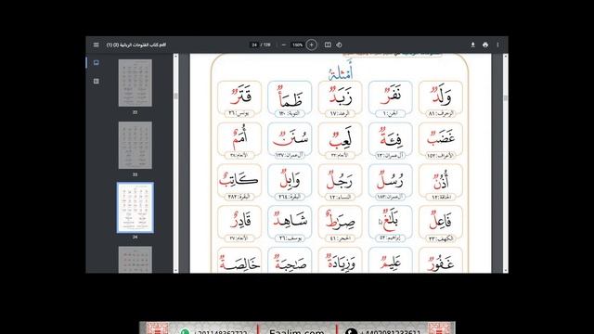
Task: Print the PDF document
Action: [485, 45]
